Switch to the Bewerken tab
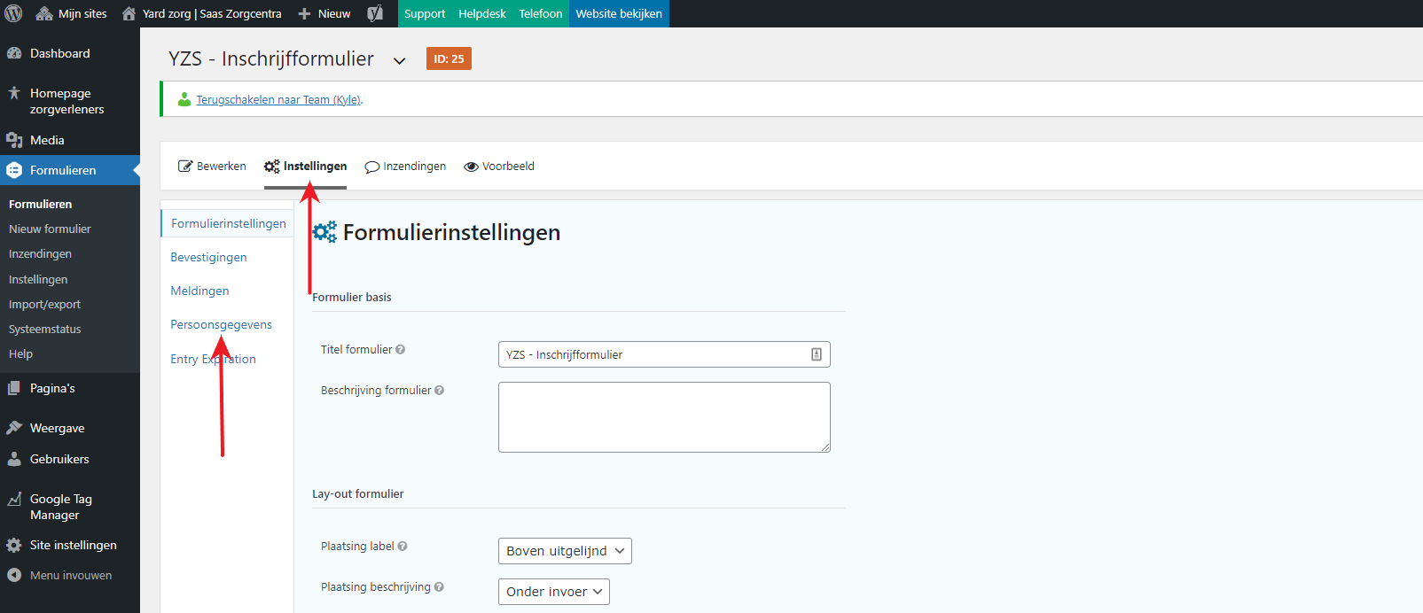Viewport: 1423px width, 613px height. 212,167
